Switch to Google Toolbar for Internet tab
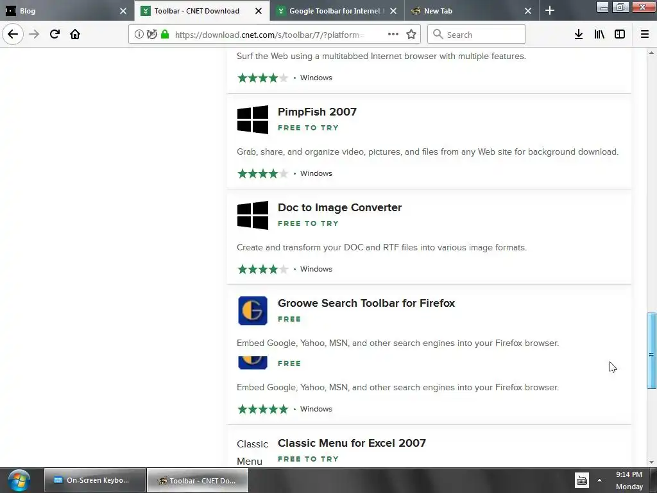 click(x=337, y=11)
